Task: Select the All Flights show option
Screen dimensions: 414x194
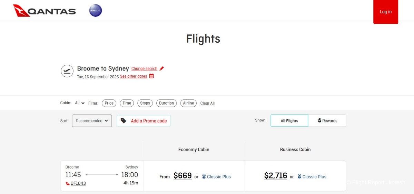Action: pyautogui.click(x=289, y=121)
